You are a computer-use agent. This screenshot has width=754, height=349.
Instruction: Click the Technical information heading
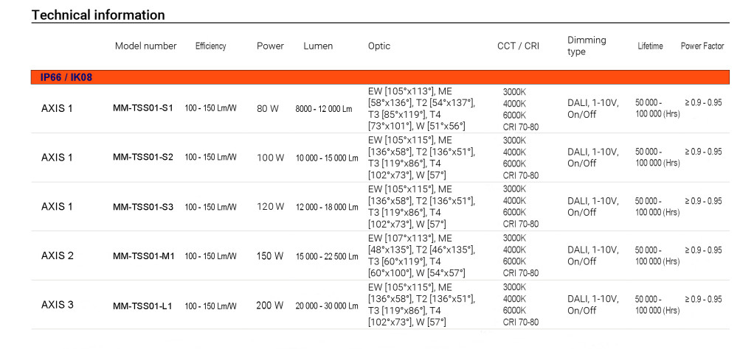(98, 15)
